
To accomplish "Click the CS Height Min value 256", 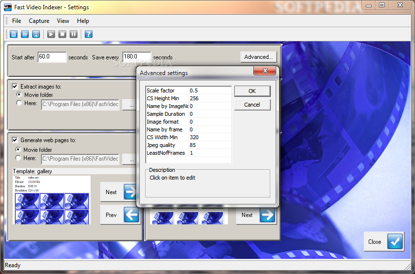I will [194, 98].
